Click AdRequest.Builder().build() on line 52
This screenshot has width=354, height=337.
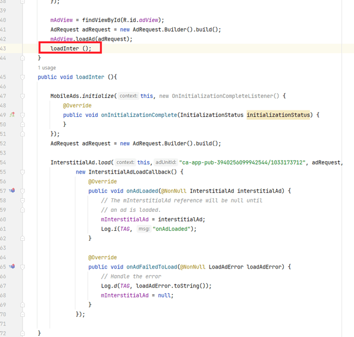pyautogui.click(x=175, y=143)
